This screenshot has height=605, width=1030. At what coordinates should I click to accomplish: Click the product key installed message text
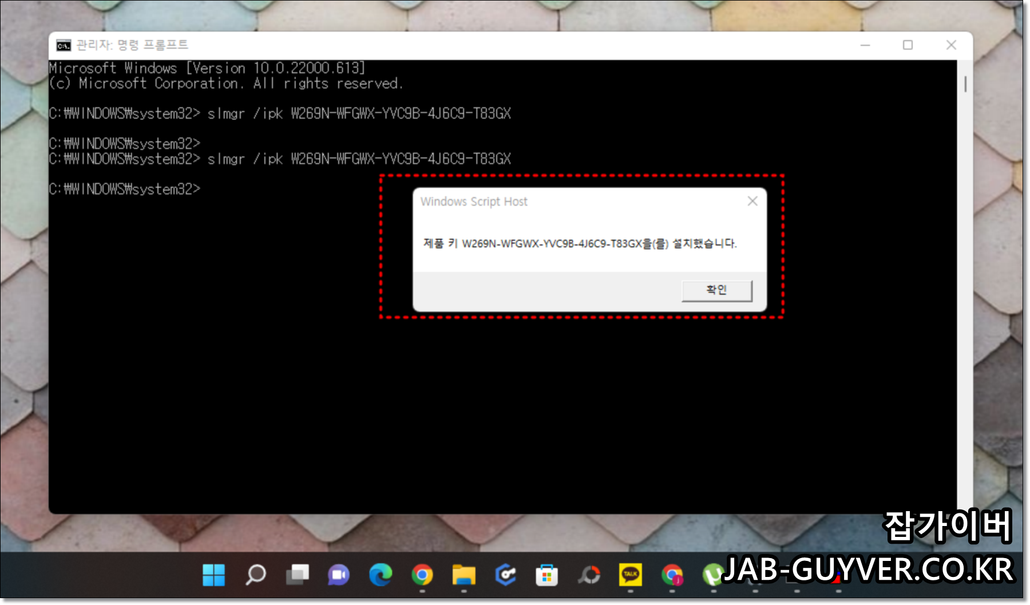pos(580,244)
